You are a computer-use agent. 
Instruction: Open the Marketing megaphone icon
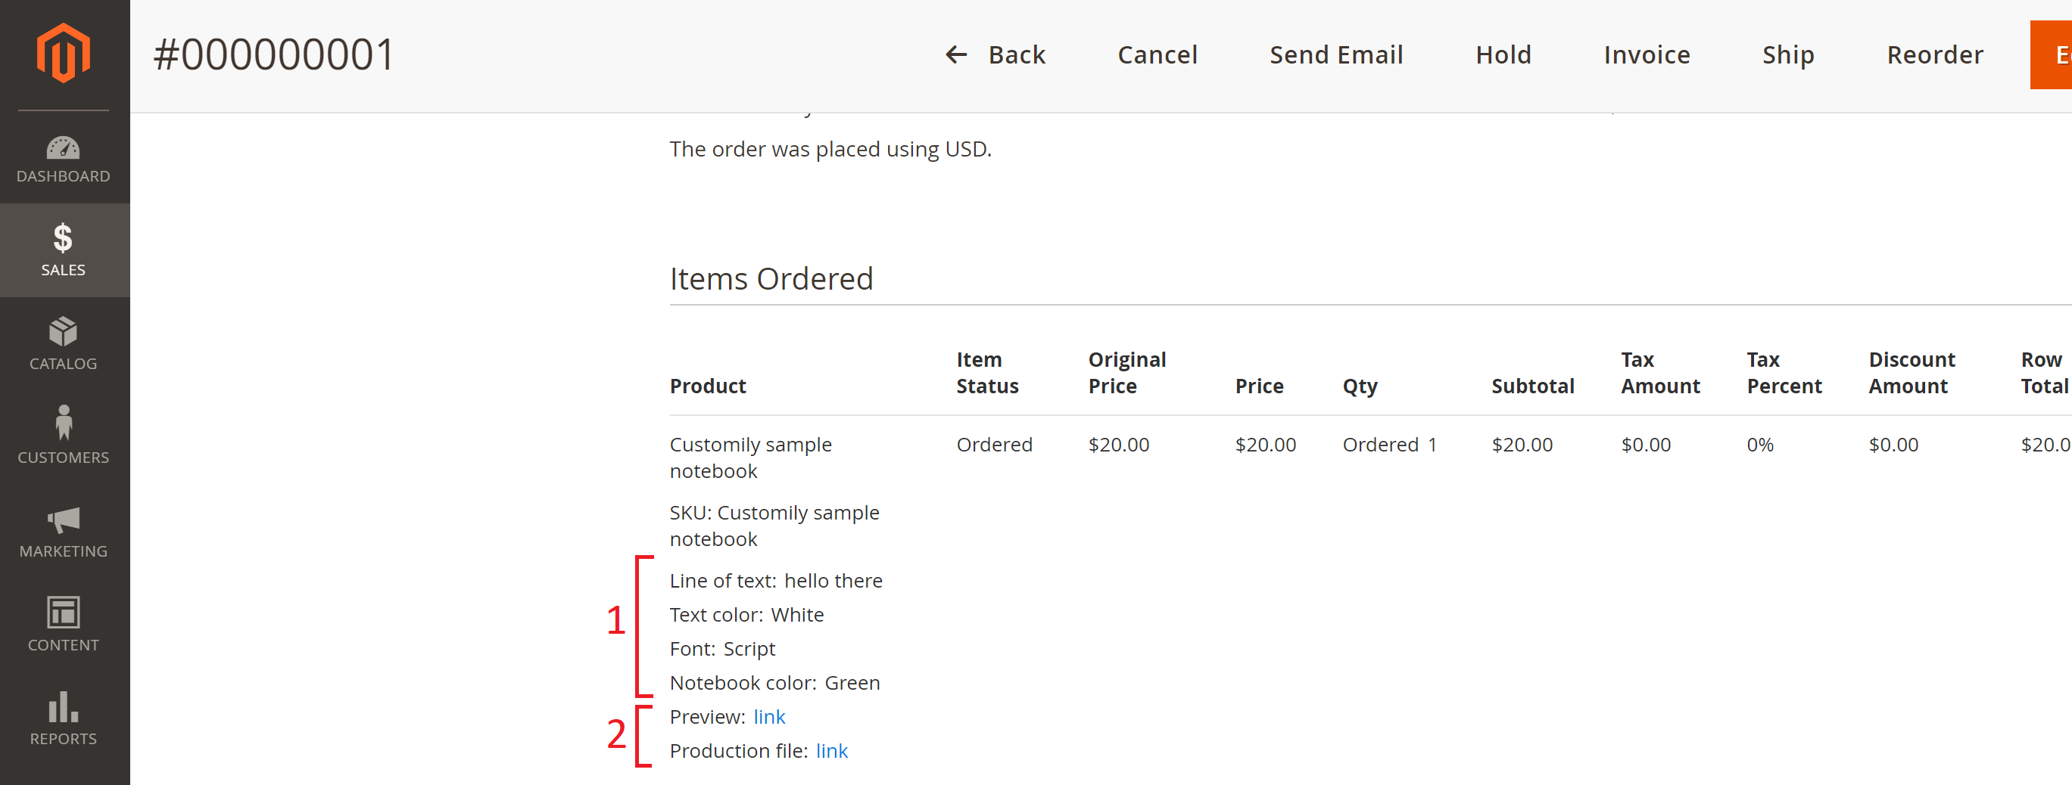(63, 520)
